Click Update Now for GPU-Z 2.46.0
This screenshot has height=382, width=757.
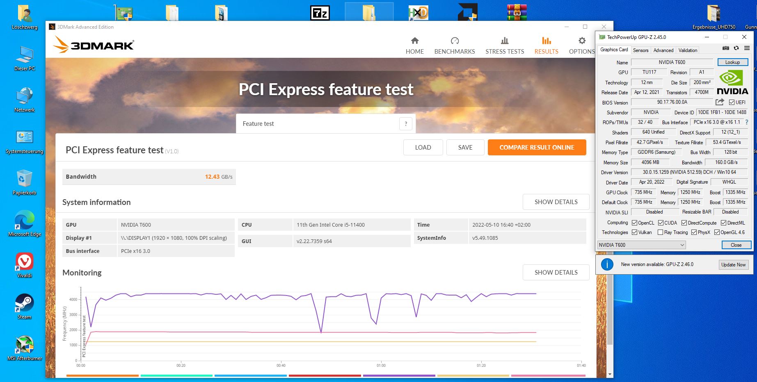click(x=733, y=265)
